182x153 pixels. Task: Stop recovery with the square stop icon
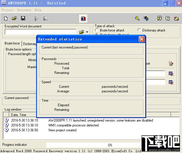(45, 18)
